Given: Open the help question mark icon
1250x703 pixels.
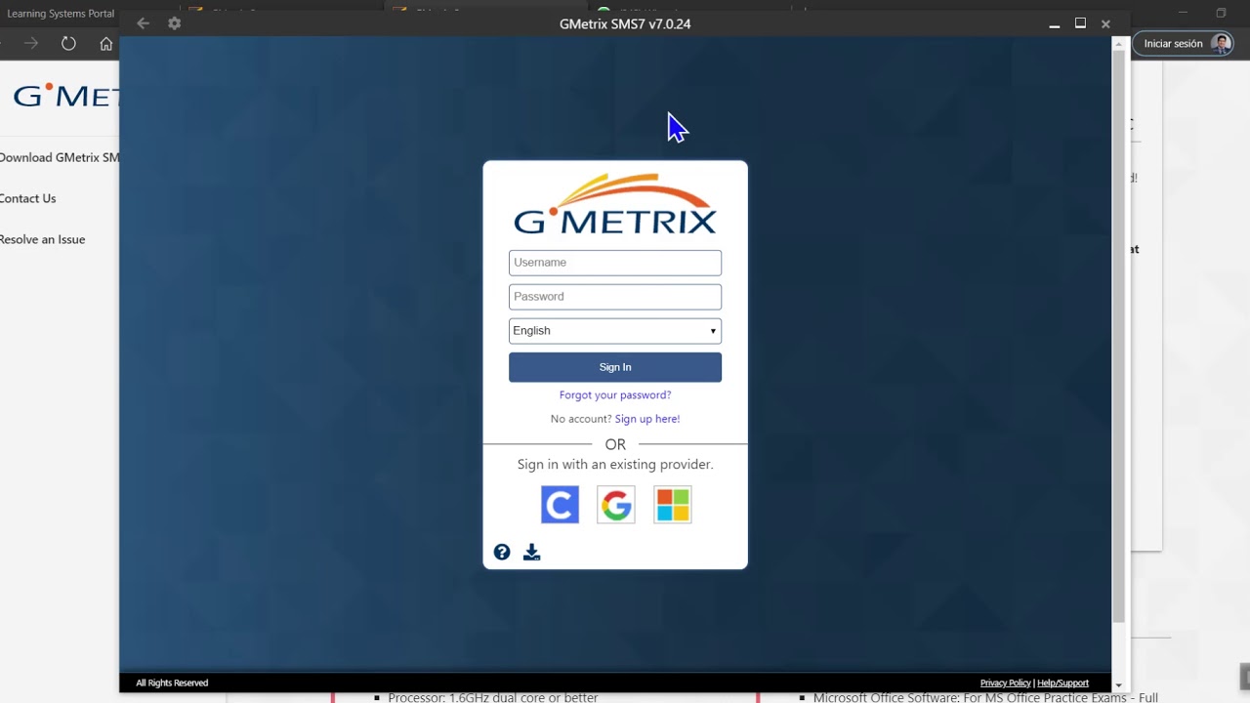Looking at the screenshot, I should [x=502, y=553].
